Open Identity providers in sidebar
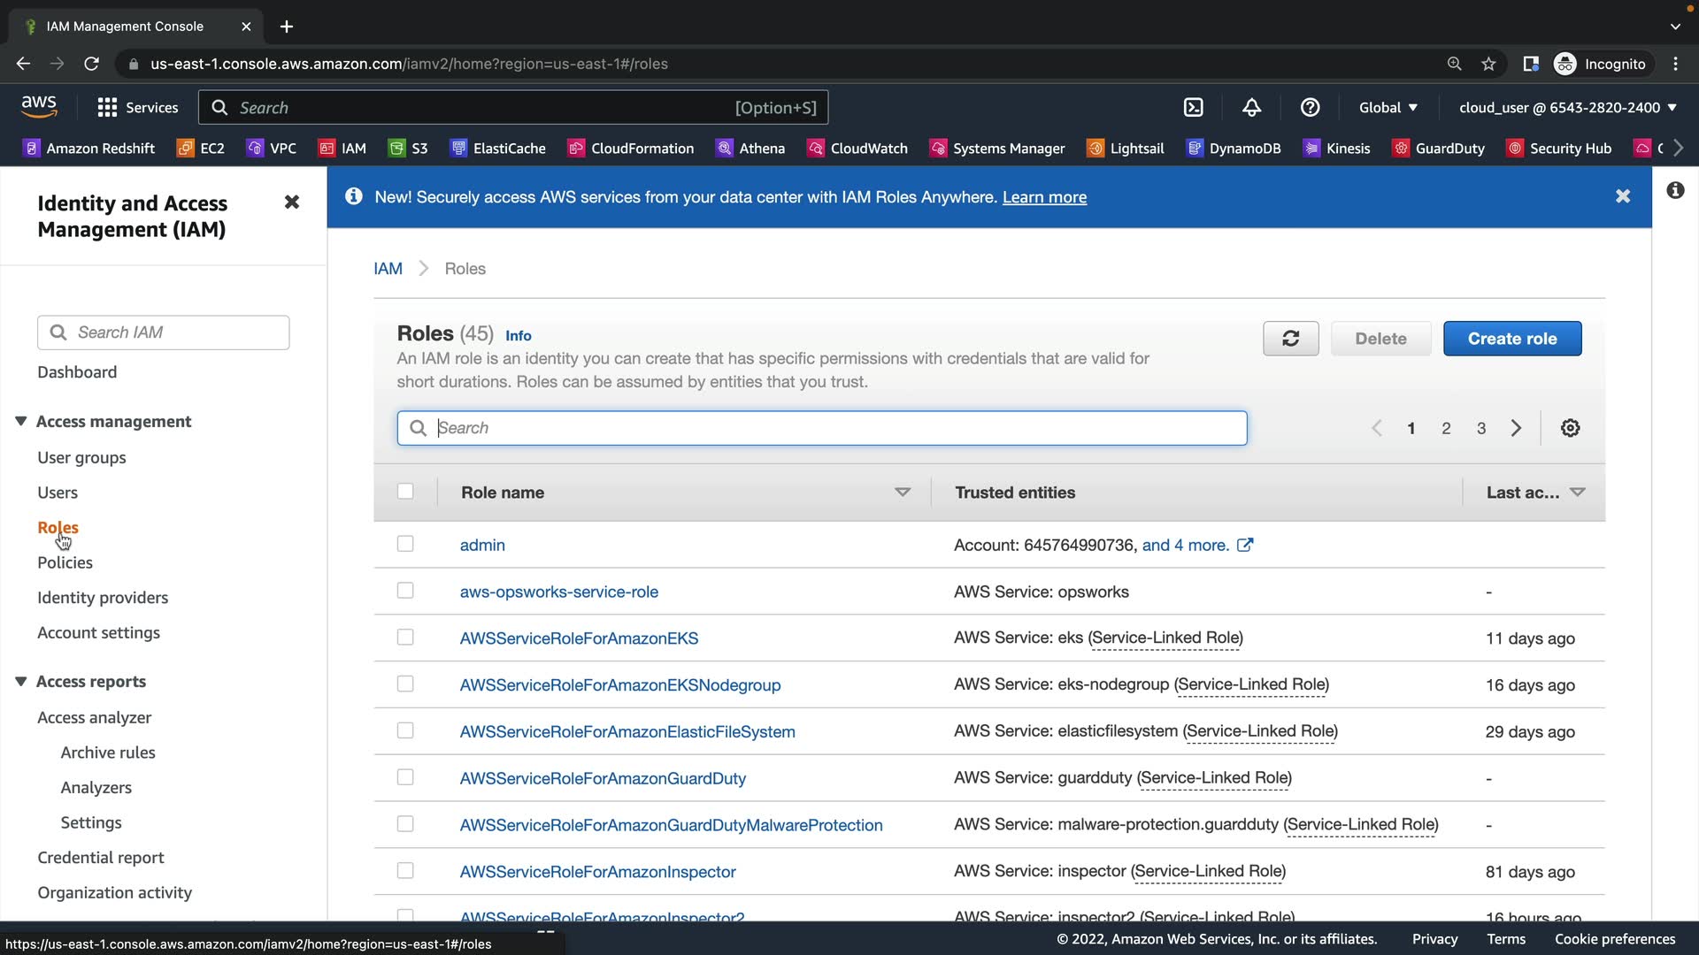Screen dimensions: 1699x955 tap(103, 598)
